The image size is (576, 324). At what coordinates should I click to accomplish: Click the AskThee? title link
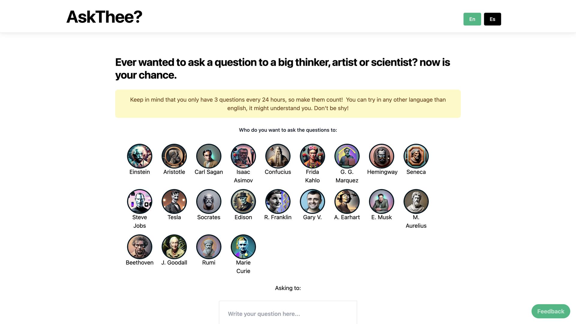[104, 16]
